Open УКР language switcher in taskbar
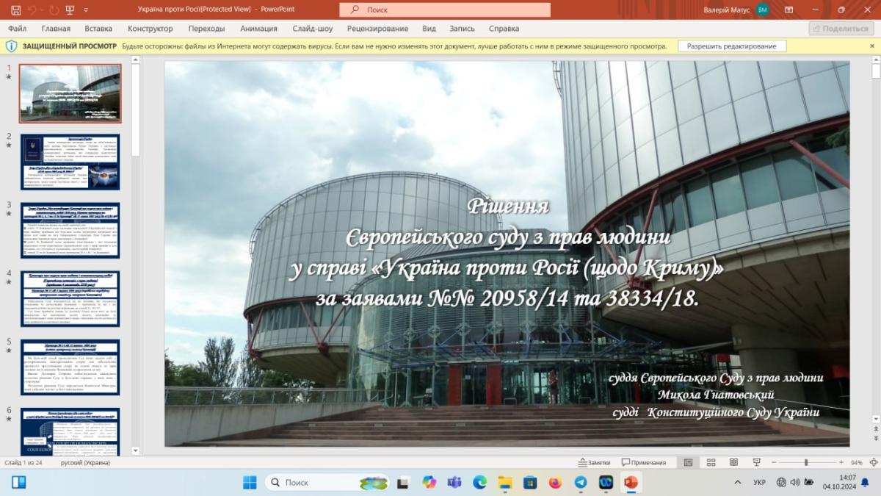The height and width of the screenshot is (496, 881). click(x=760, y=482)
